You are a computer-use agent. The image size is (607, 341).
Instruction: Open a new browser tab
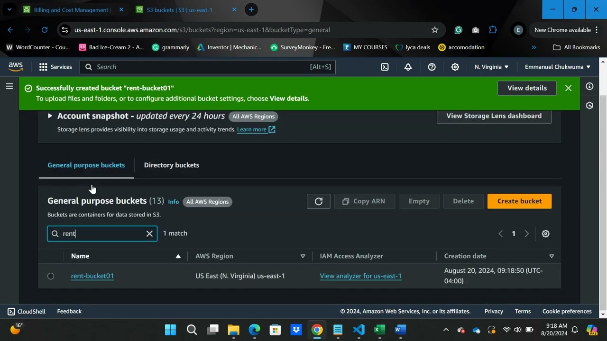251,9
